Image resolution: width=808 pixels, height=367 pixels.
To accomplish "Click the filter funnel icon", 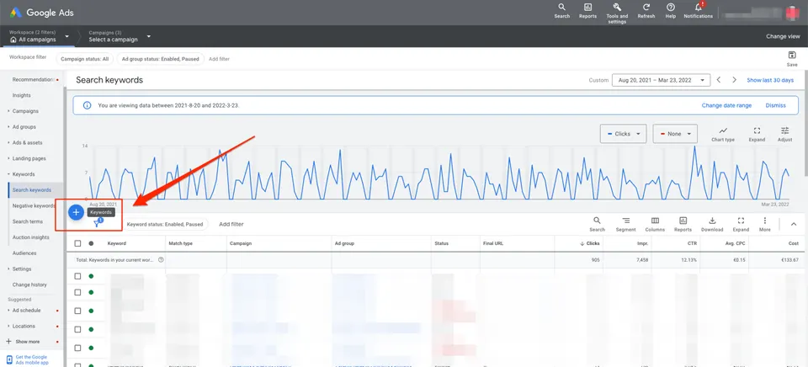I will [x=96, y=224].
